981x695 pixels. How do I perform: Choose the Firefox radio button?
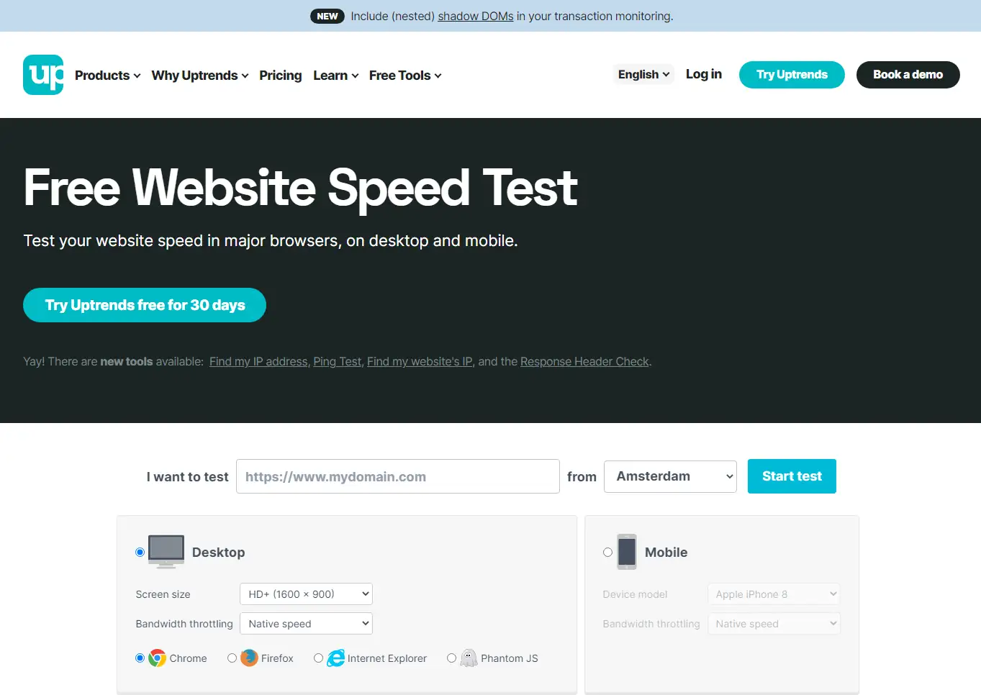click(232, 658)
